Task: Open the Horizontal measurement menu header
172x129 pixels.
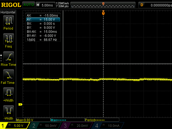Action: coord(8,12)
